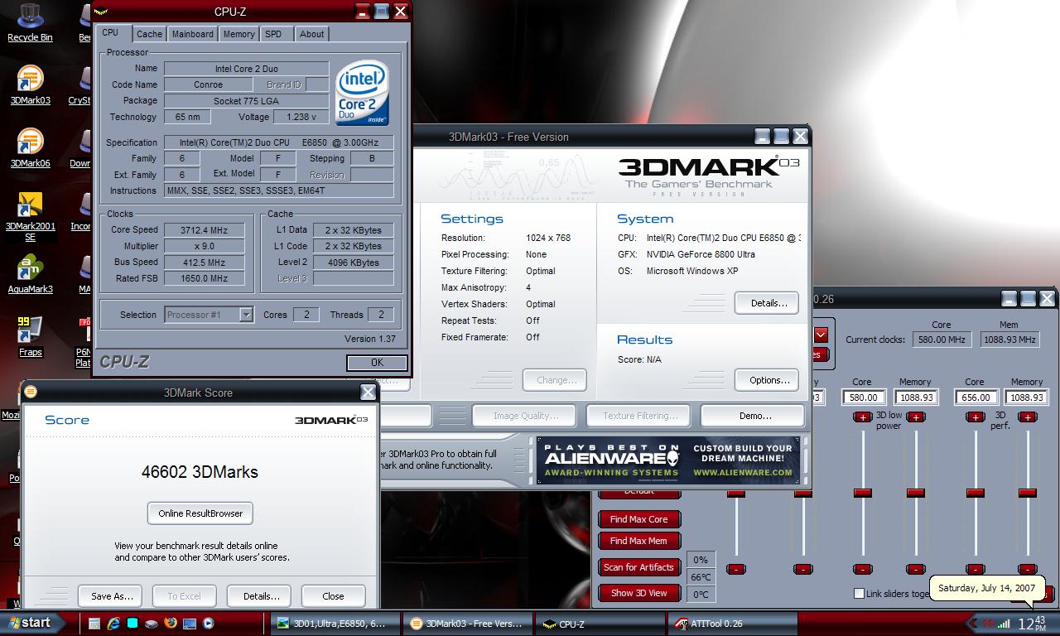The image size is (1060, 636).
Task: Click the 3D perf Memory slider handle
Action: point(1028,493)
